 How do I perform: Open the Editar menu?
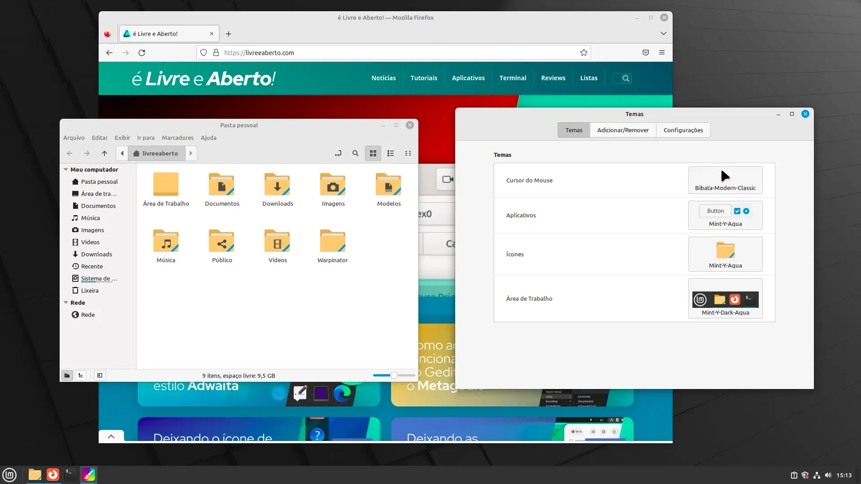100,138
